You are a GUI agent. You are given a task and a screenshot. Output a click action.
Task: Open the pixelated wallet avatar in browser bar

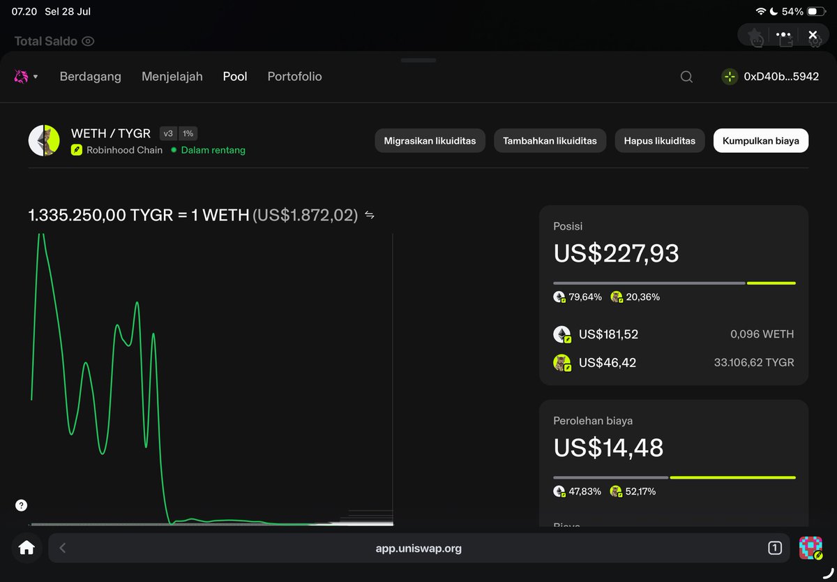pos(810,548)
